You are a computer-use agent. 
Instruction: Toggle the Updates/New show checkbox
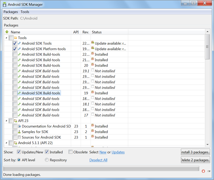(x=19, y=152)
